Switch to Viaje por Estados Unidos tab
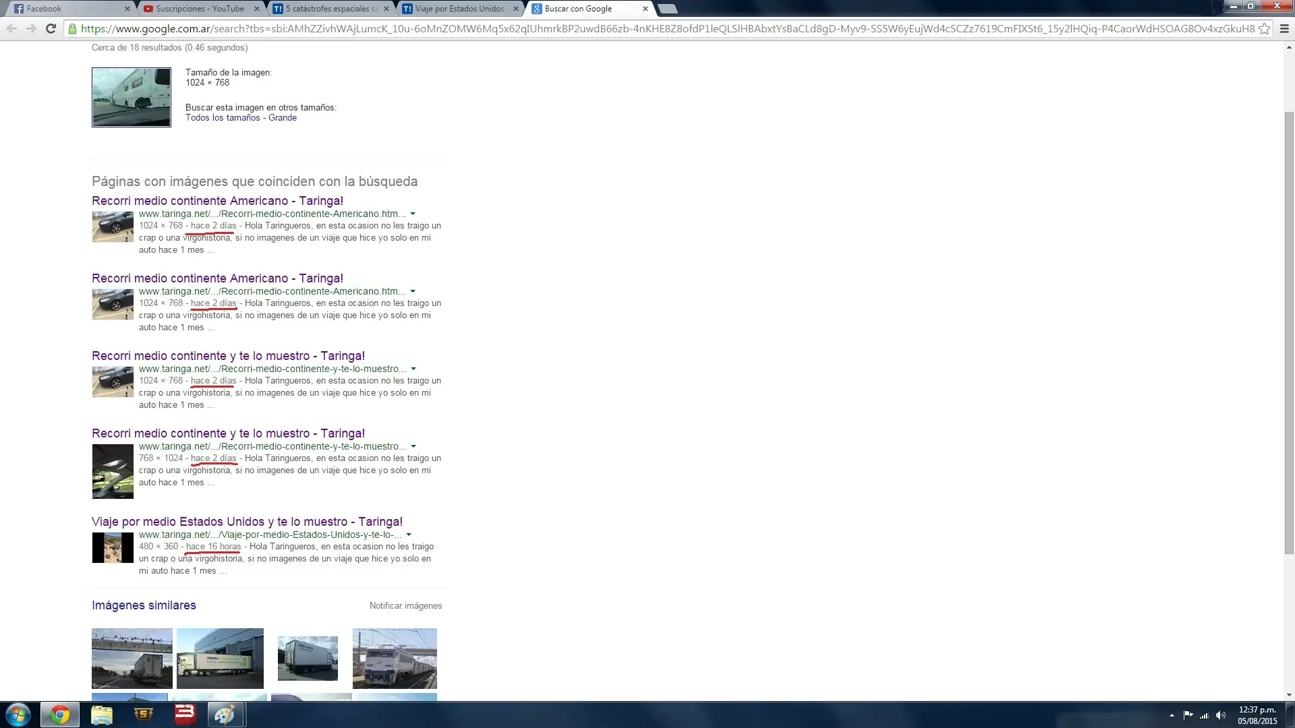Image resolution: width=1295 pixels, height=728 pixels. (x=459, y=9)
